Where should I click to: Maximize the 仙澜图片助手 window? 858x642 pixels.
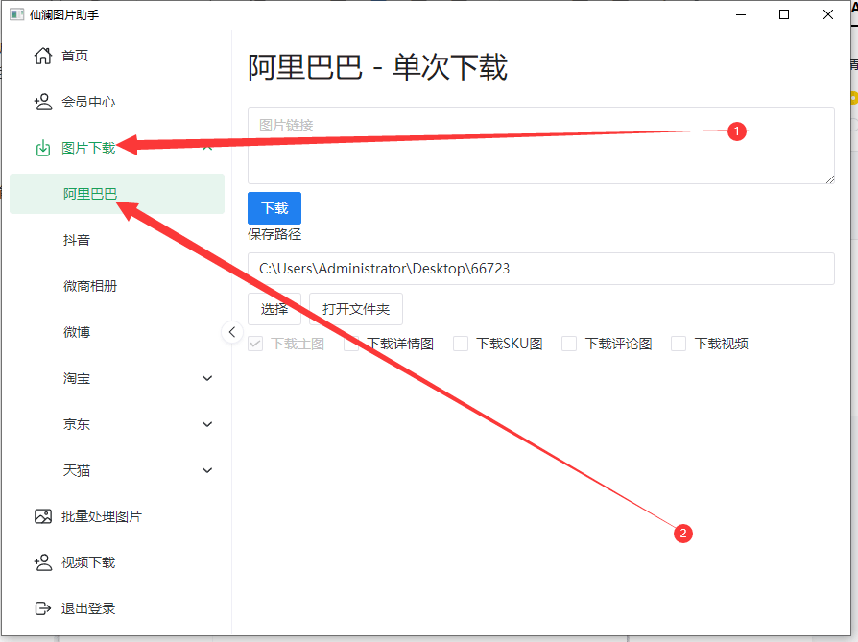tap(784, 14)
